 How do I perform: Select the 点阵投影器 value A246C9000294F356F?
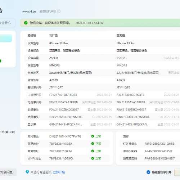point(159,151)
